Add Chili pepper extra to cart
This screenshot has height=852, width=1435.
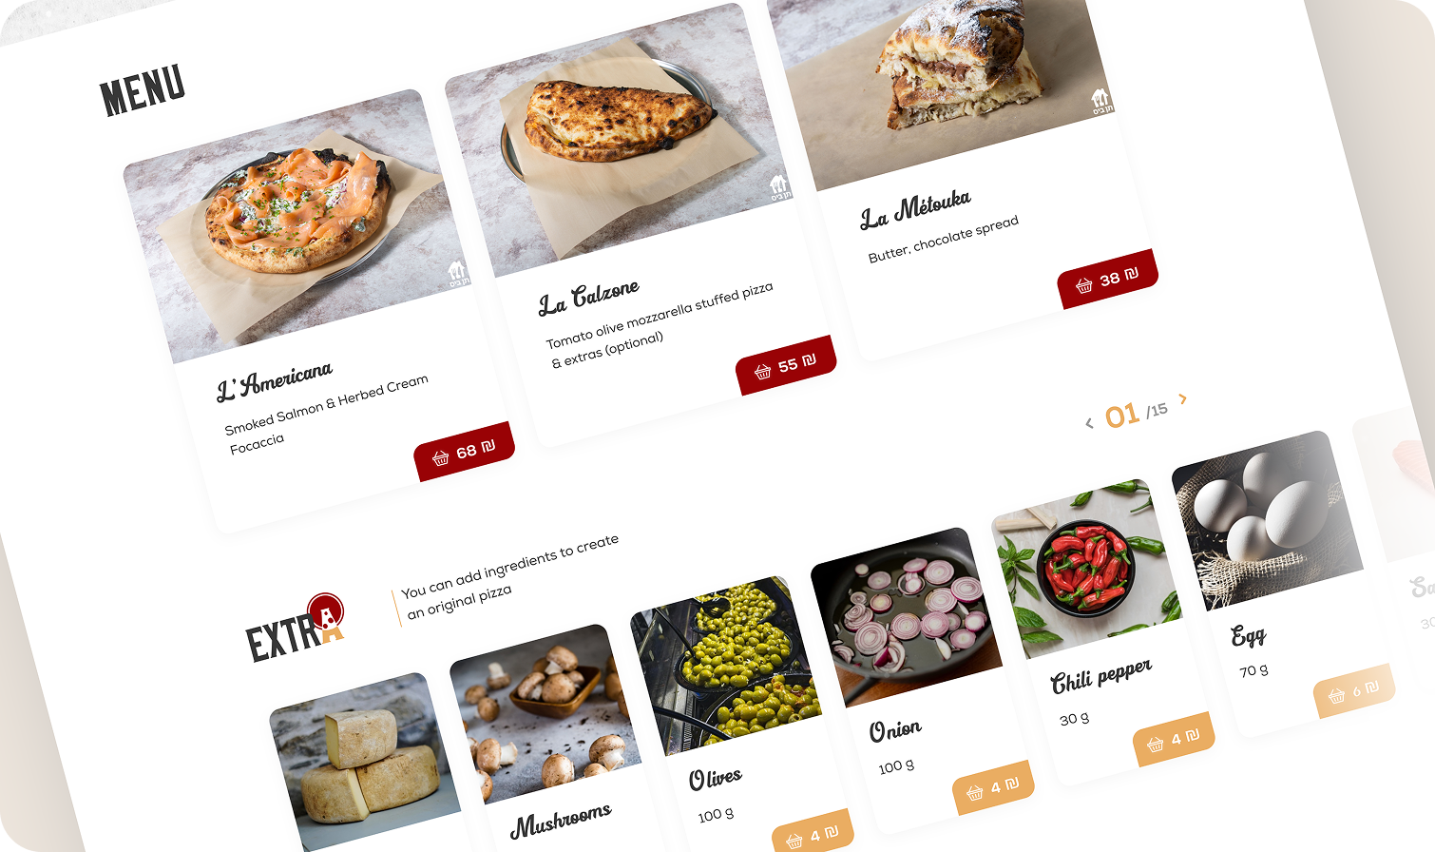pyautogui.click(x=1174, y=739)
